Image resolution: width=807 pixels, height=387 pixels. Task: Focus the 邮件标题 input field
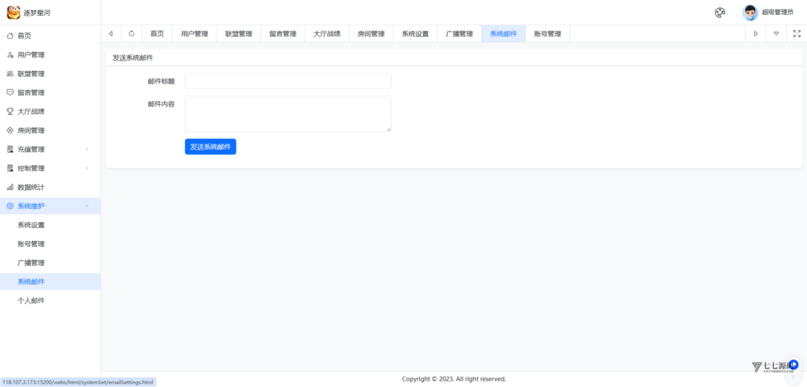pyautogui.click(x=288, y=81)
